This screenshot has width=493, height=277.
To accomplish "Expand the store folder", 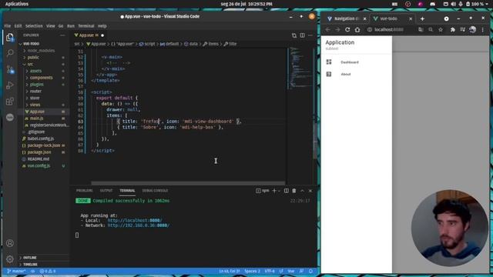I will tap(35, 98).
